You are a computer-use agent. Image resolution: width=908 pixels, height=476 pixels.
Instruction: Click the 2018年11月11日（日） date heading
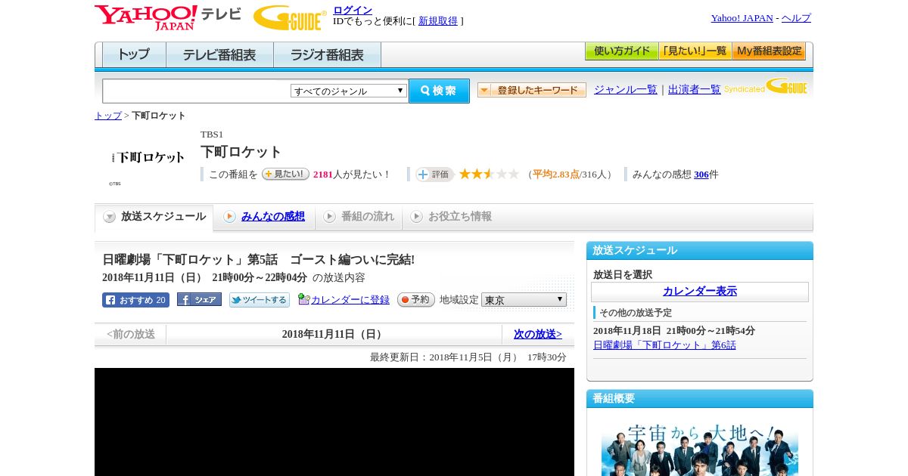coord(334,335)
